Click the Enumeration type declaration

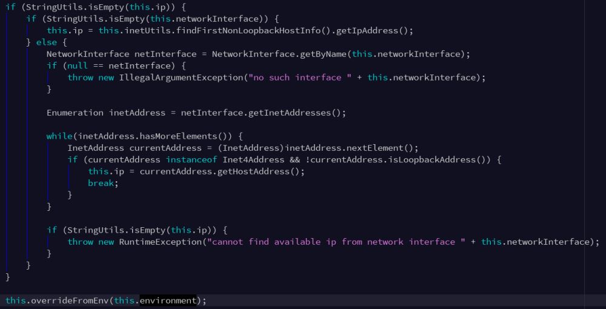75,113
